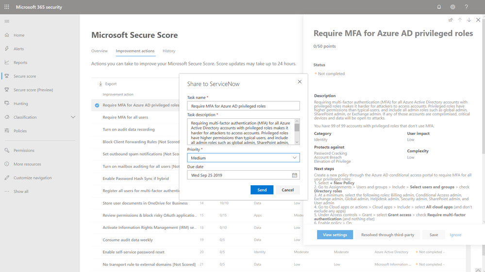Expand the Classification menu chevron
This screenshot has height=272, width=485.
point(73,117)
